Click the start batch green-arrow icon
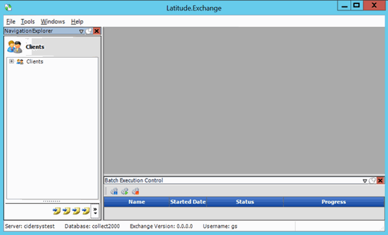This screenshot has height=235, width=388. tap(125, 191)
